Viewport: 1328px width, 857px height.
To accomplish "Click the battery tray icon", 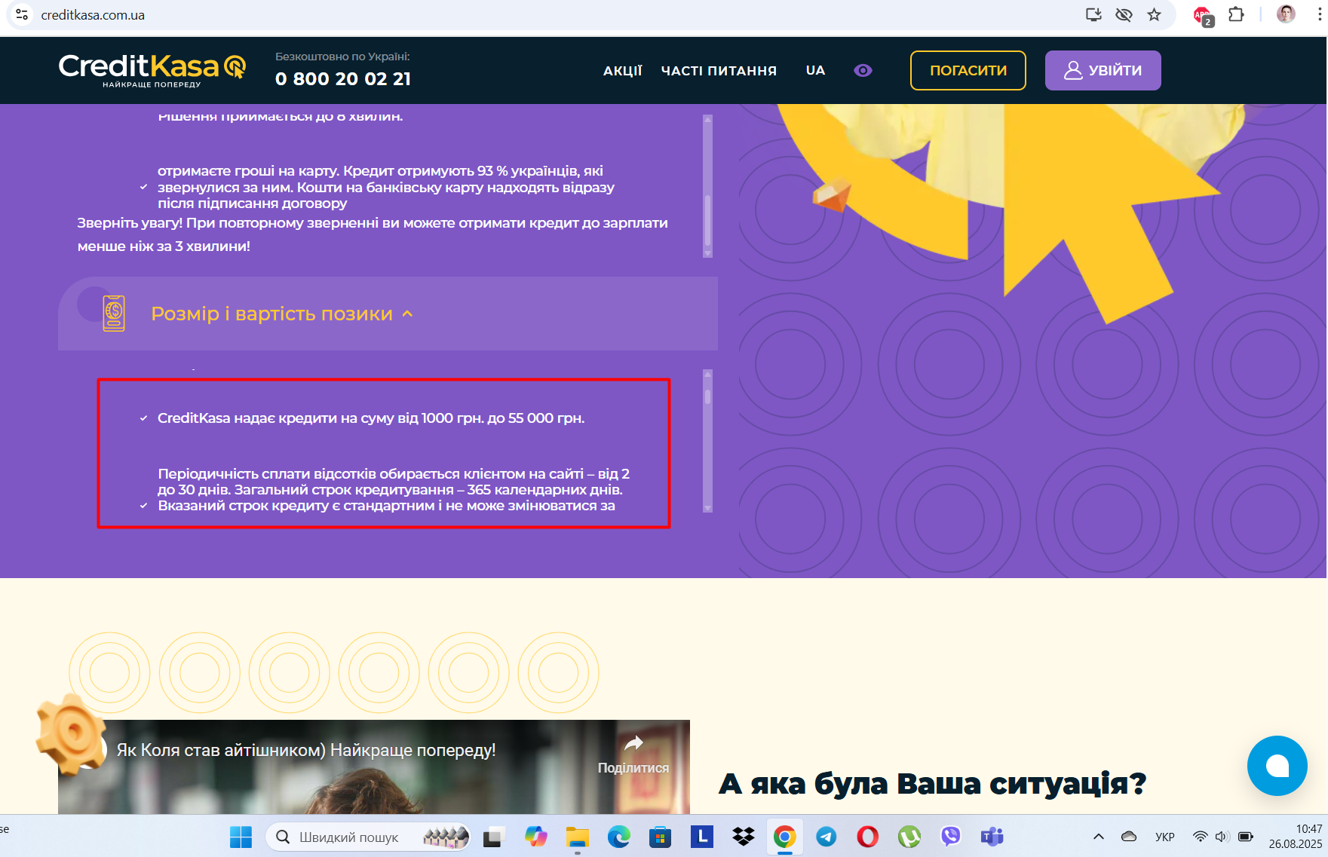I will point(1246,837).
